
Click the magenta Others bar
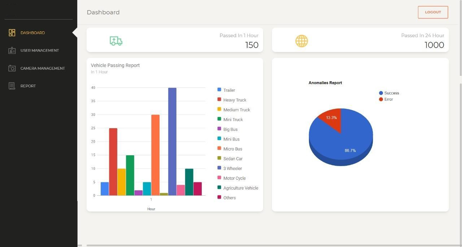tap(197, 189)
